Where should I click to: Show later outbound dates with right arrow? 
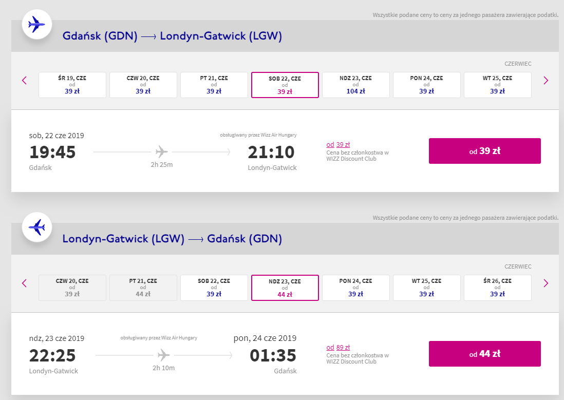pyautogui.click(x=546, y=80)
